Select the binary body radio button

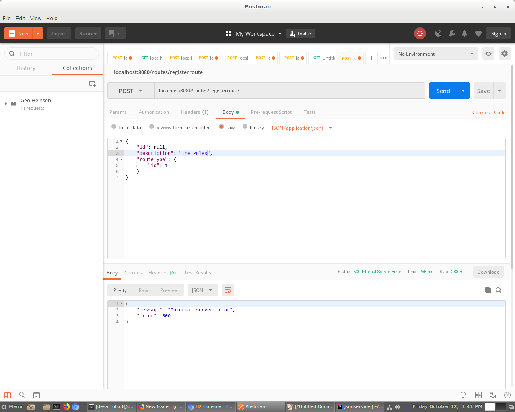click(245, 126)
